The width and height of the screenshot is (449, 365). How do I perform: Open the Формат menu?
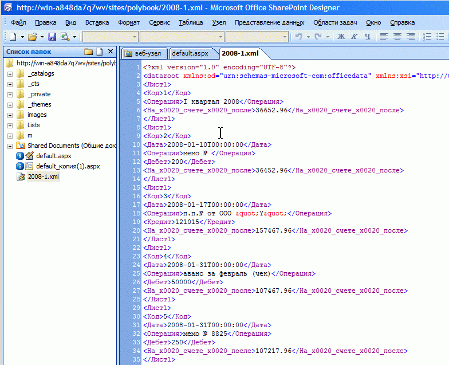pos(129,22)
